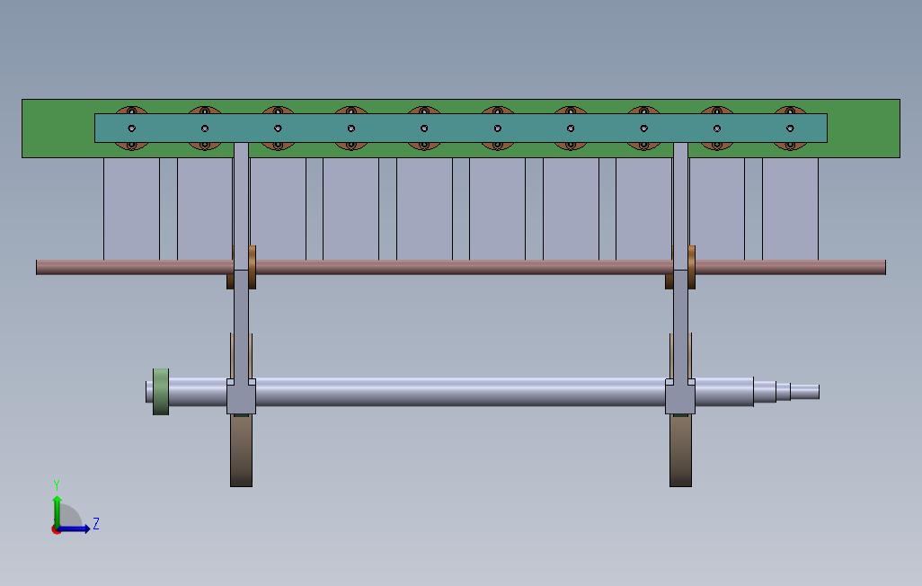The image size is (922, 586).
Task: Select the orange flange on the rod at right arm
Action: pos(692,267)
